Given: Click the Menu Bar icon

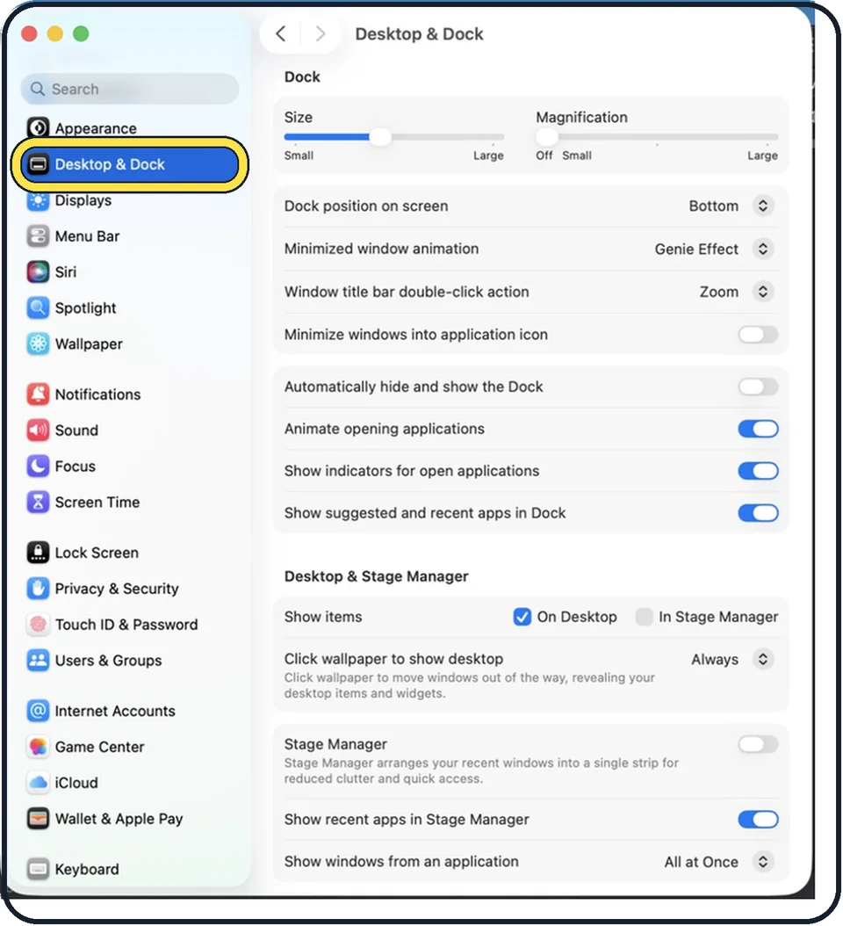Looking at the screenshot, I should click(39, 236).
